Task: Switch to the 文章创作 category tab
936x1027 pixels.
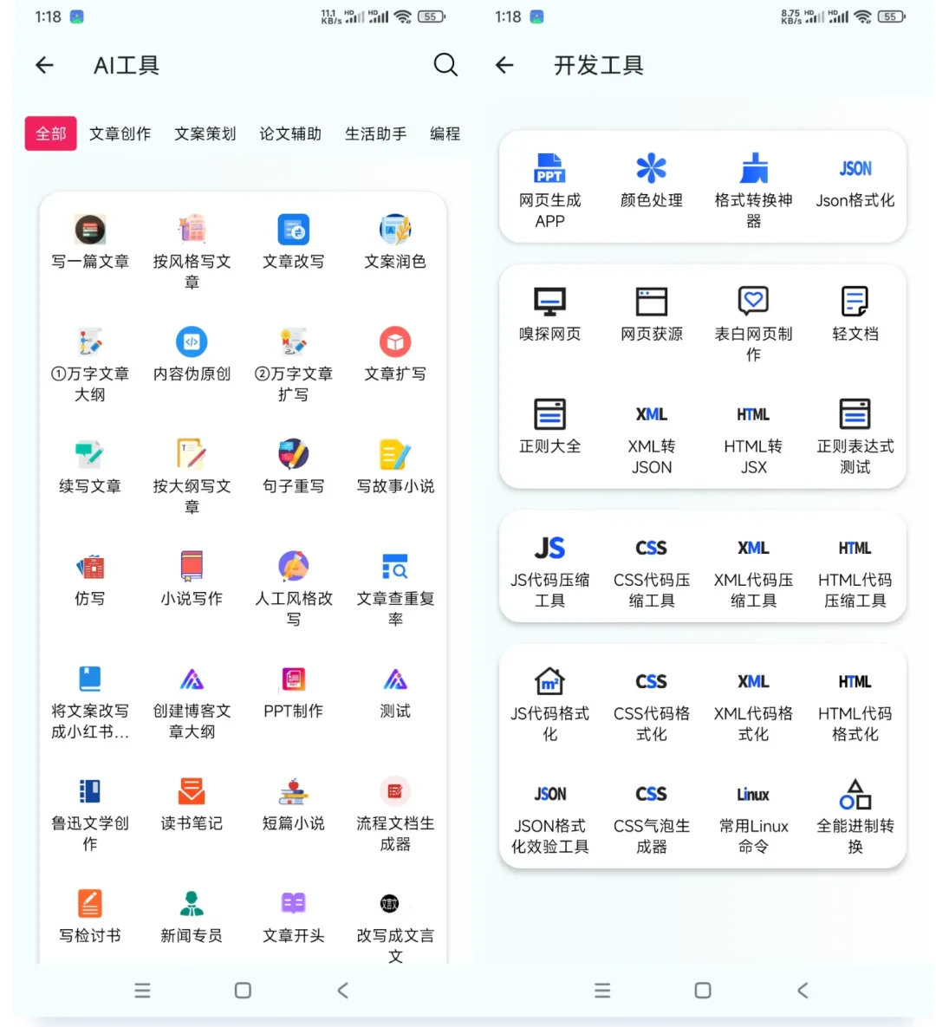Action: [120, 133]
